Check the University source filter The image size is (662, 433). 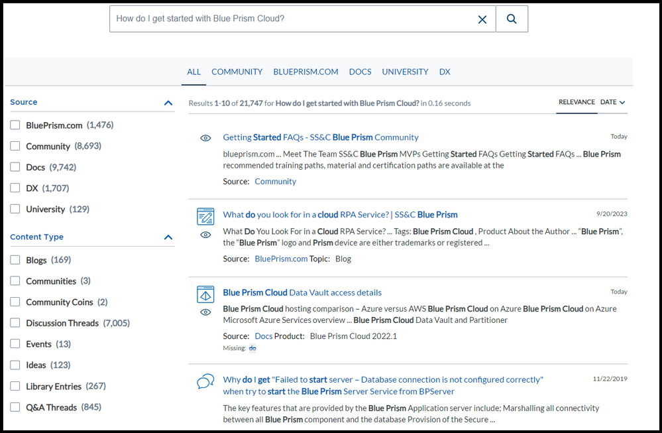point(15,209)
